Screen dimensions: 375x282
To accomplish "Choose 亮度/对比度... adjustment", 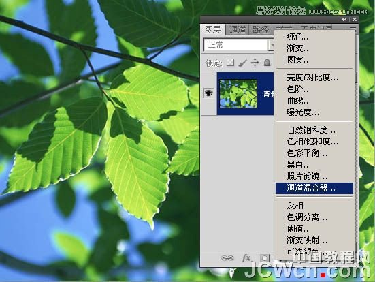I will [314, 78].
